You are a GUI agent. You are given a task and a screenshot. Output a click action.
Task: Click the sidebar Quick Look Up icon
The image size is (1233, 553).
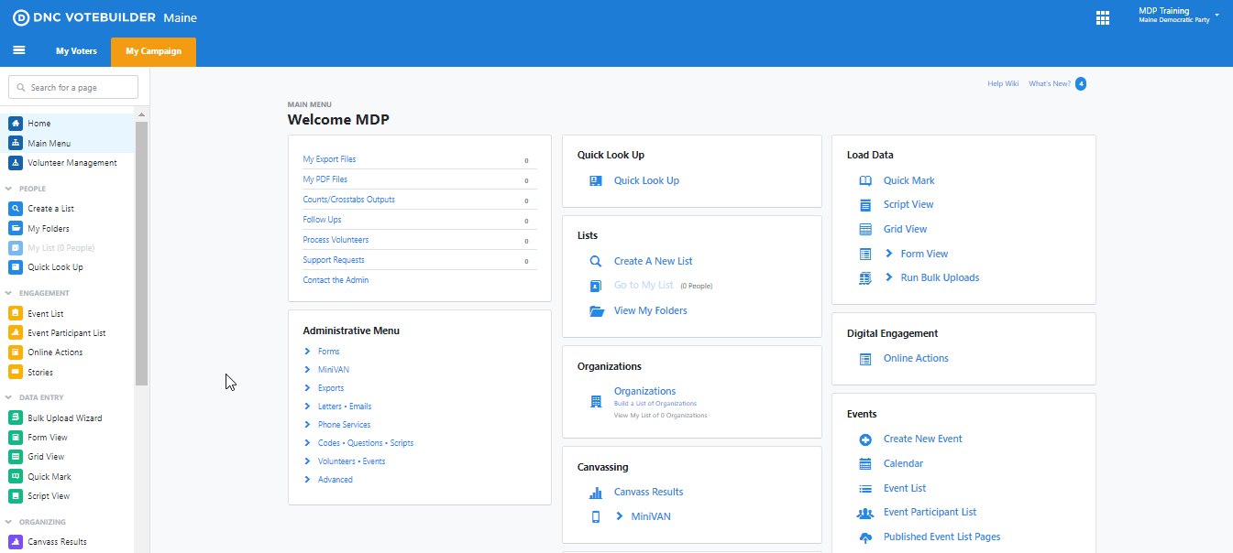coord(16,267)
